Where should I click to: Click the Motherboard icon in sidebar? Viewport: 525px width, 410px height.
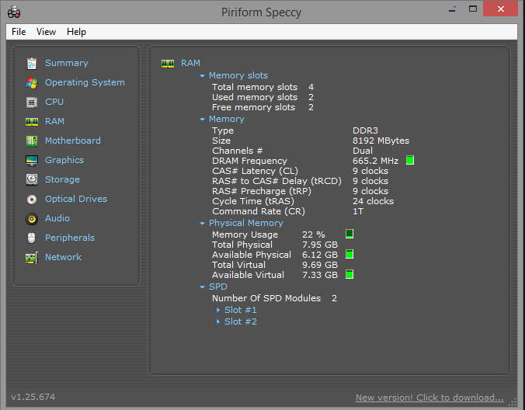click(x=32, y=141)
